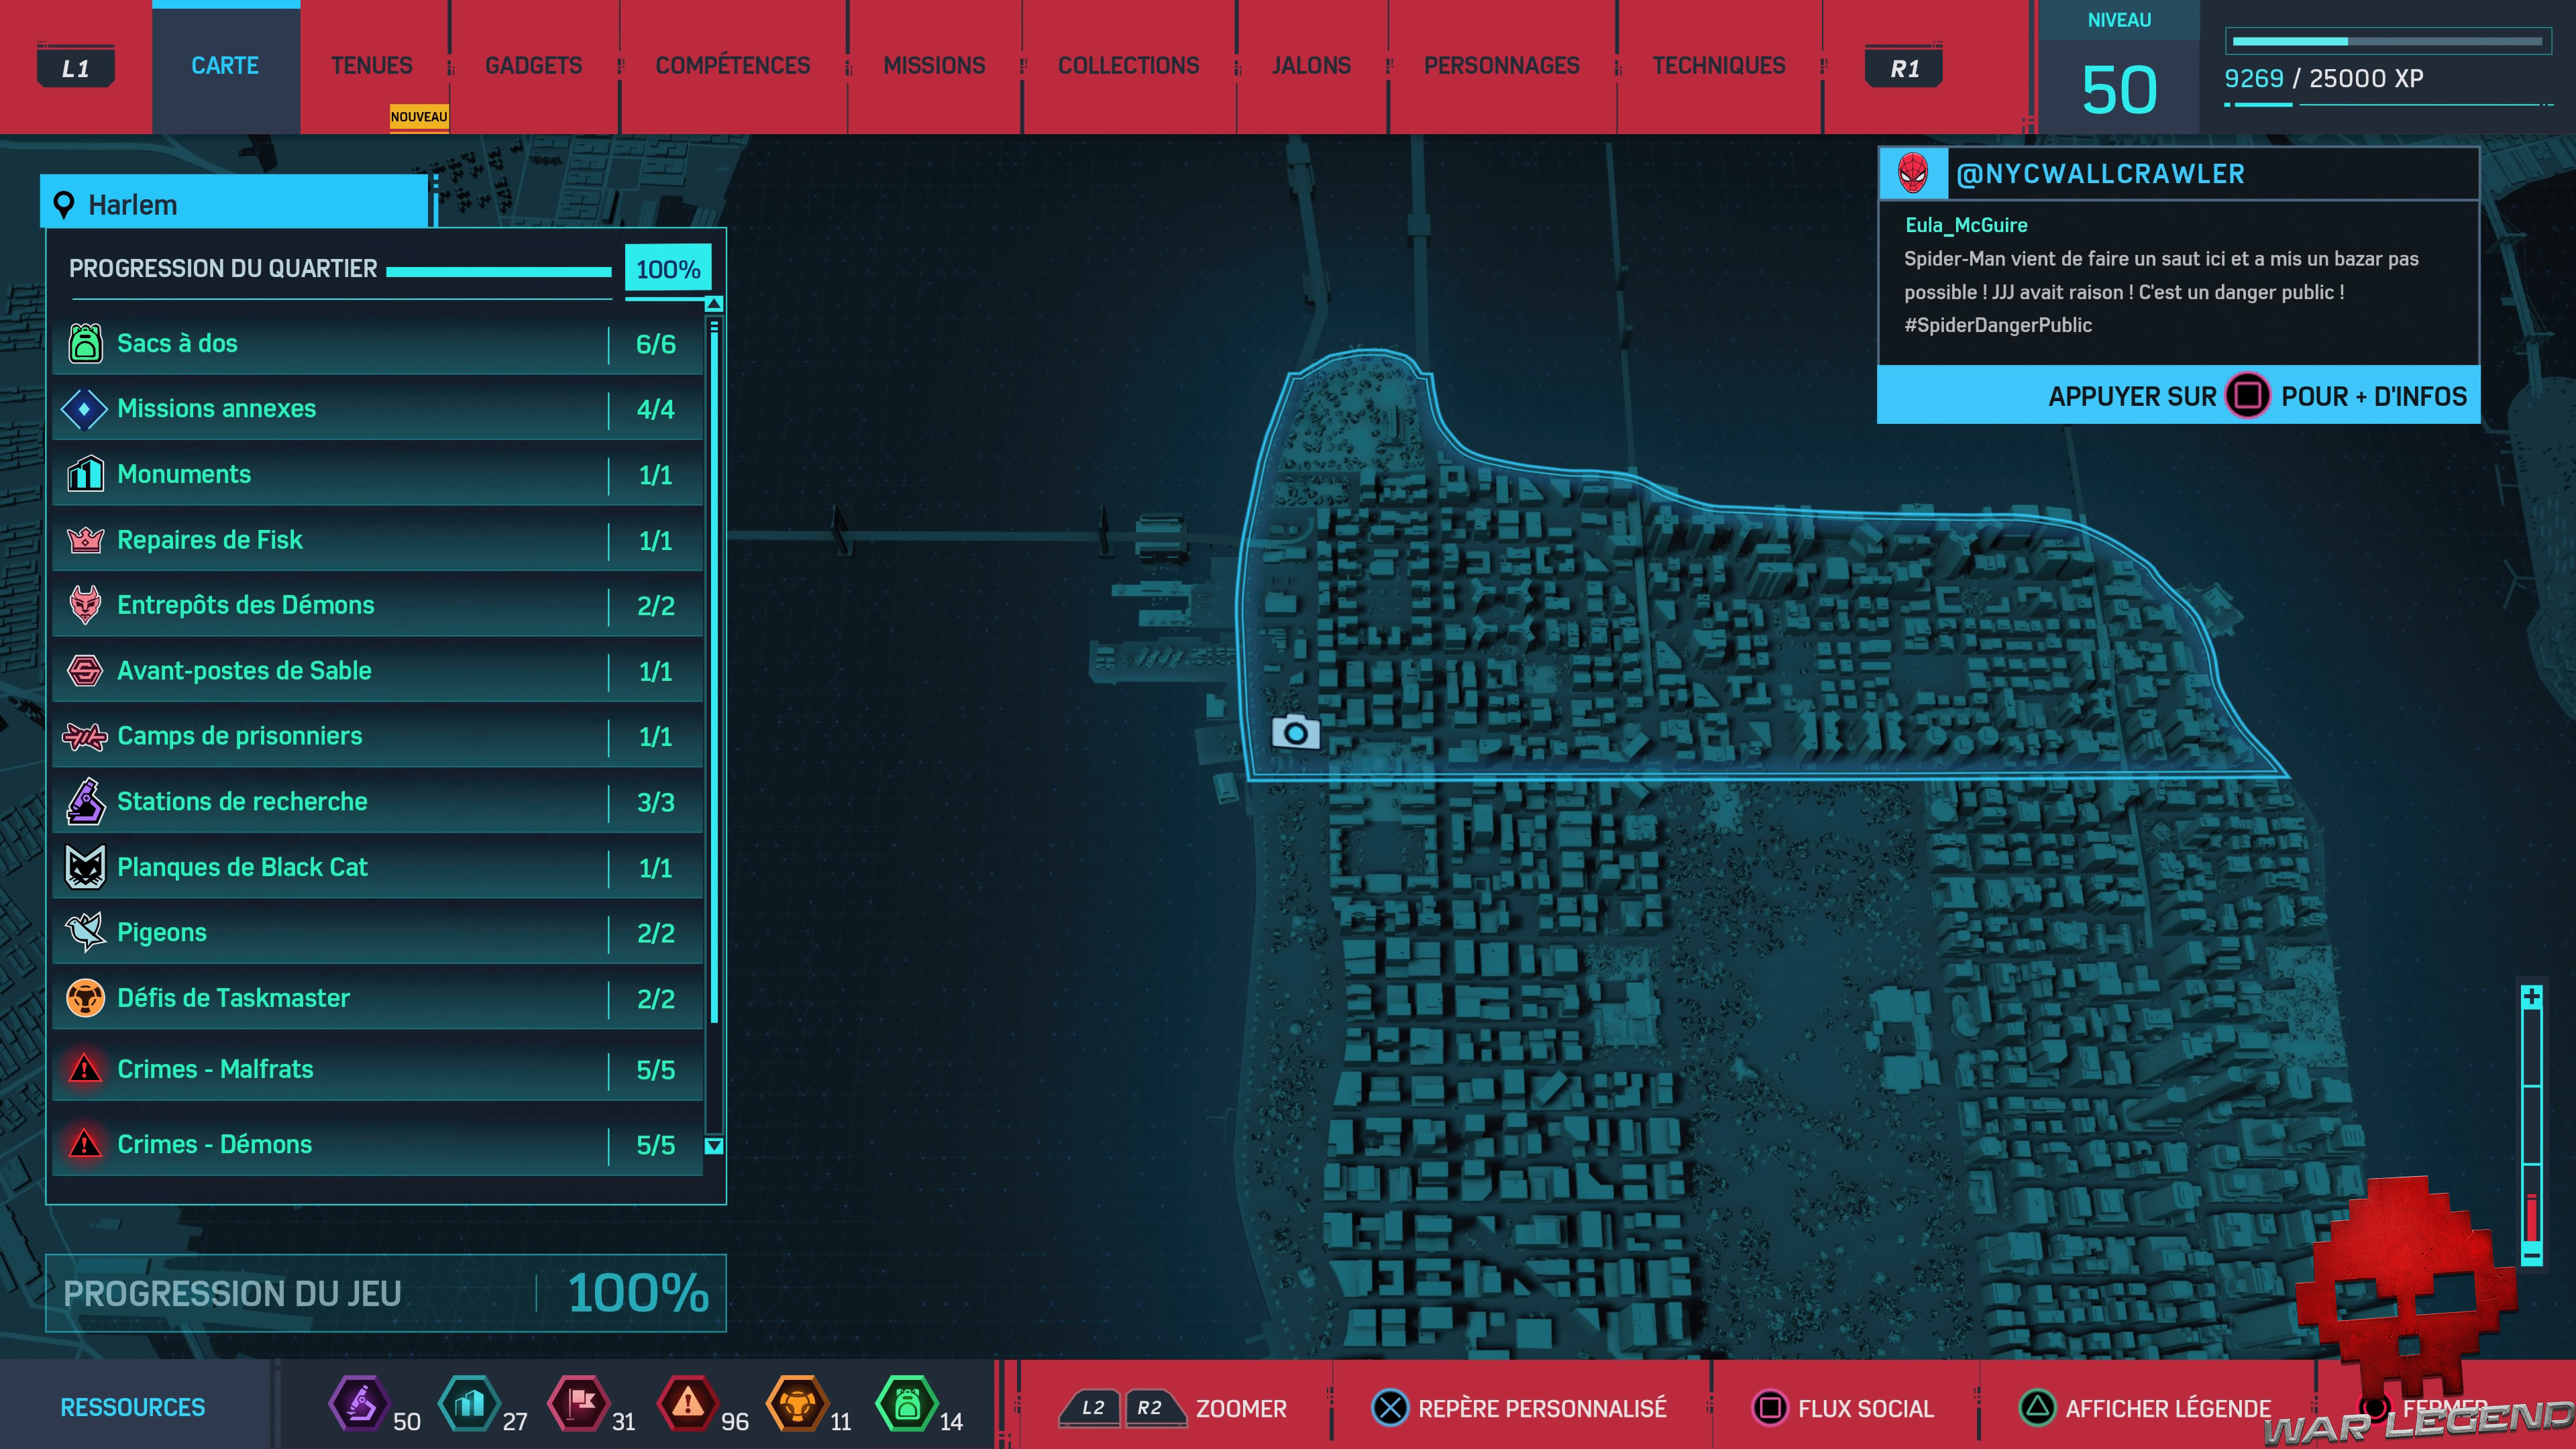The image size is (2576, 1449).
Task: Select the Sacs à dos backpack icon
Action: [x=85, y=343]
